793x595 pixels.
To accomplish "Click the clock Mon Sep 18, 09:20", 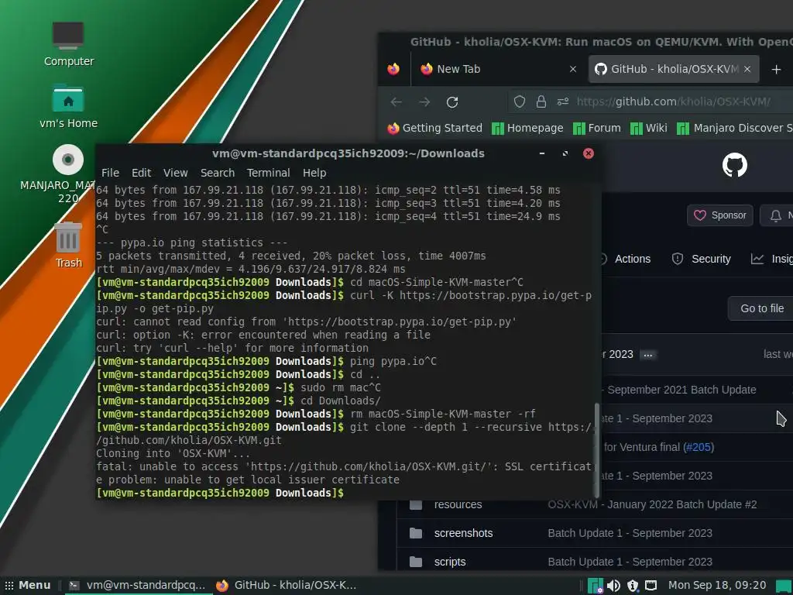I will coord(717,586).
